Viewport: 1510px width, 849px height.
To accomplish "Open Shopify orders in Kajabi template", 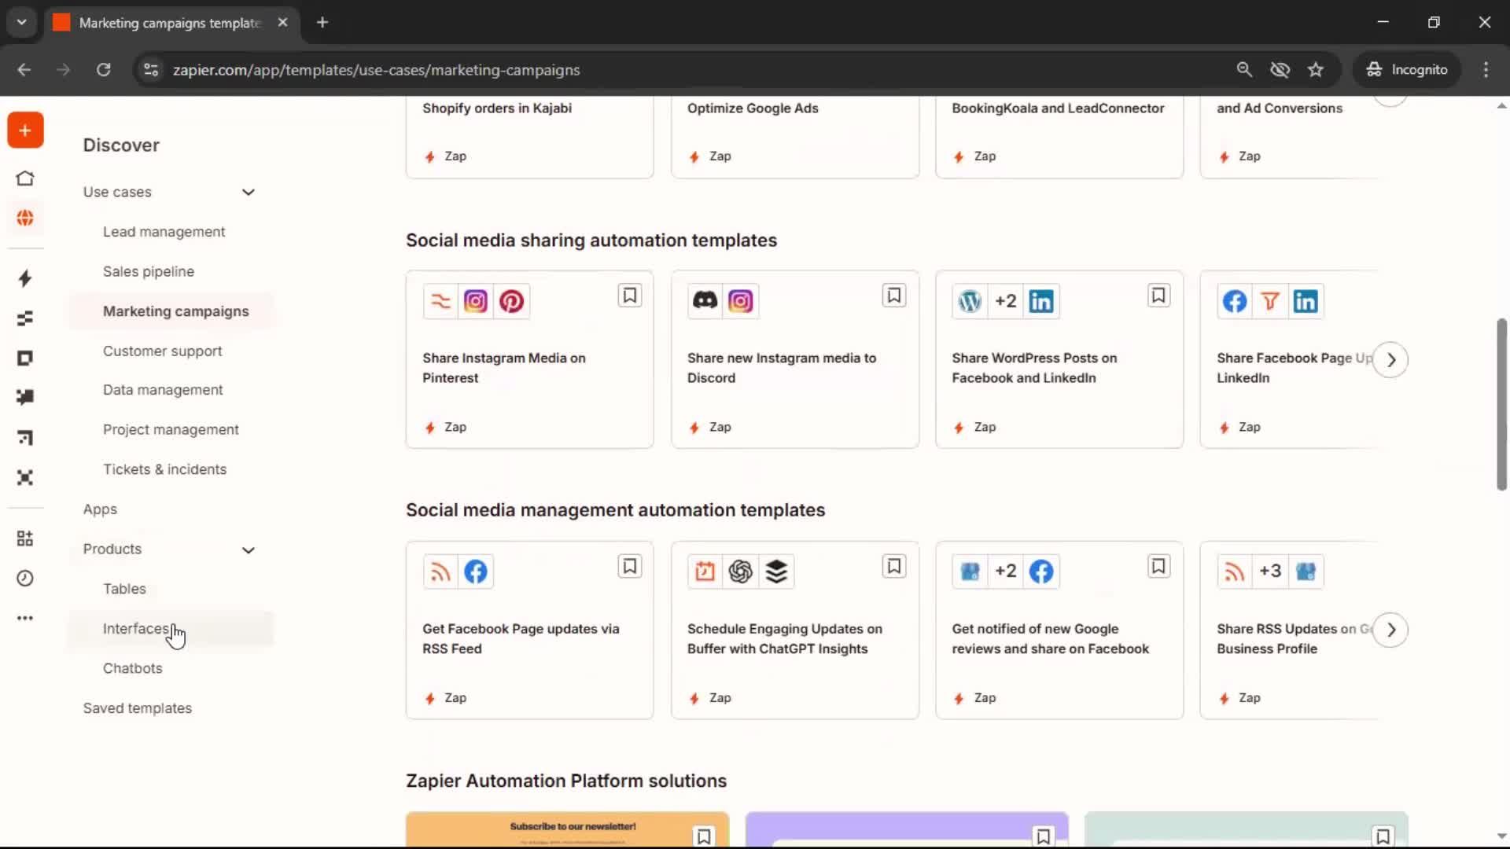I will click(497, 108).
